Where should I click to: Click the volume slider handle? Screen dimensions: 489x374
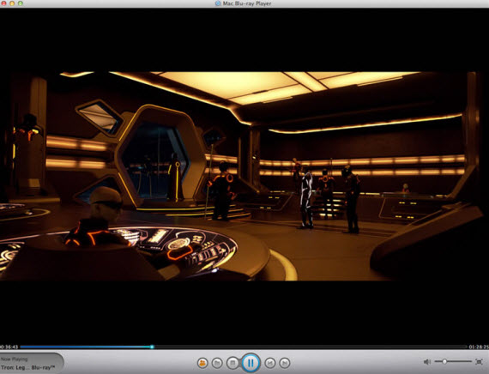coord(444,361)
